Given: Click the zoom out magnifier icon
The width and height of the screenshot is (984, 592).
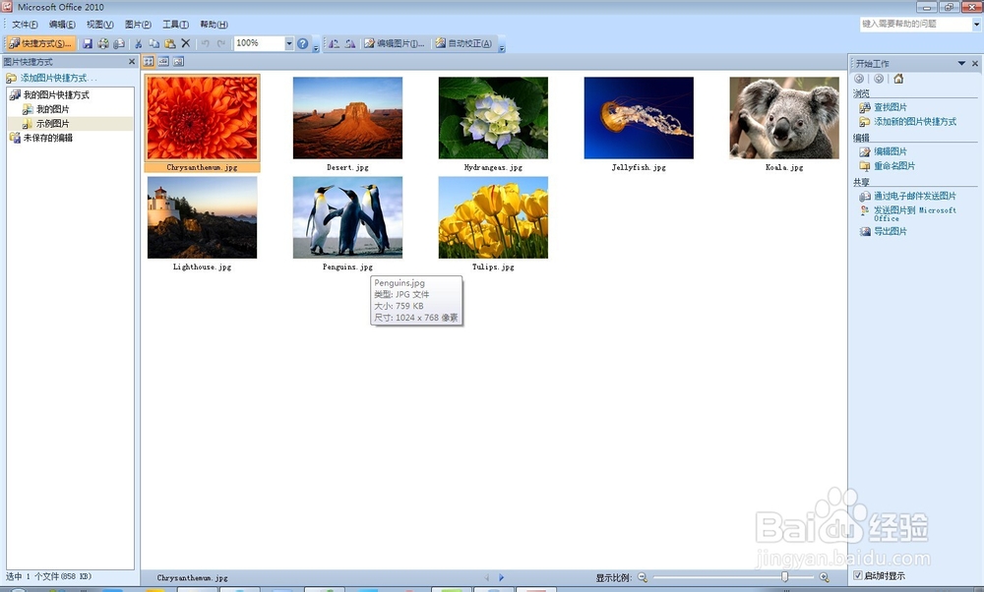Looking at the screenshot, I should [643, 577].
